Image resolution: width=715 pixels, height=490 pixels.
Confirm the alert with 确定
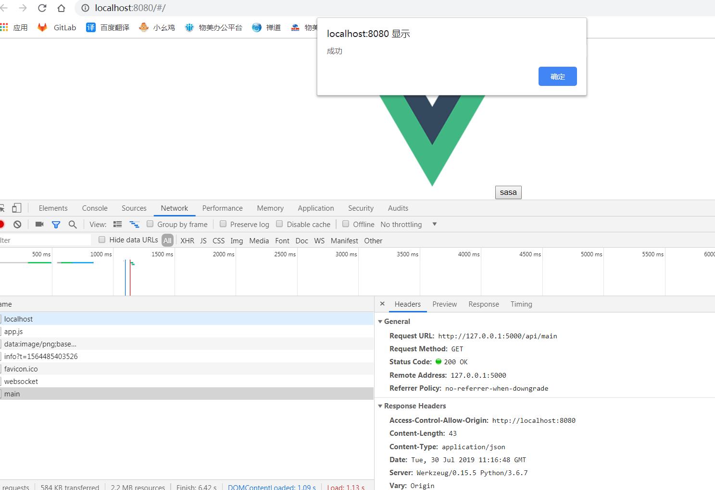coord(558,76)
